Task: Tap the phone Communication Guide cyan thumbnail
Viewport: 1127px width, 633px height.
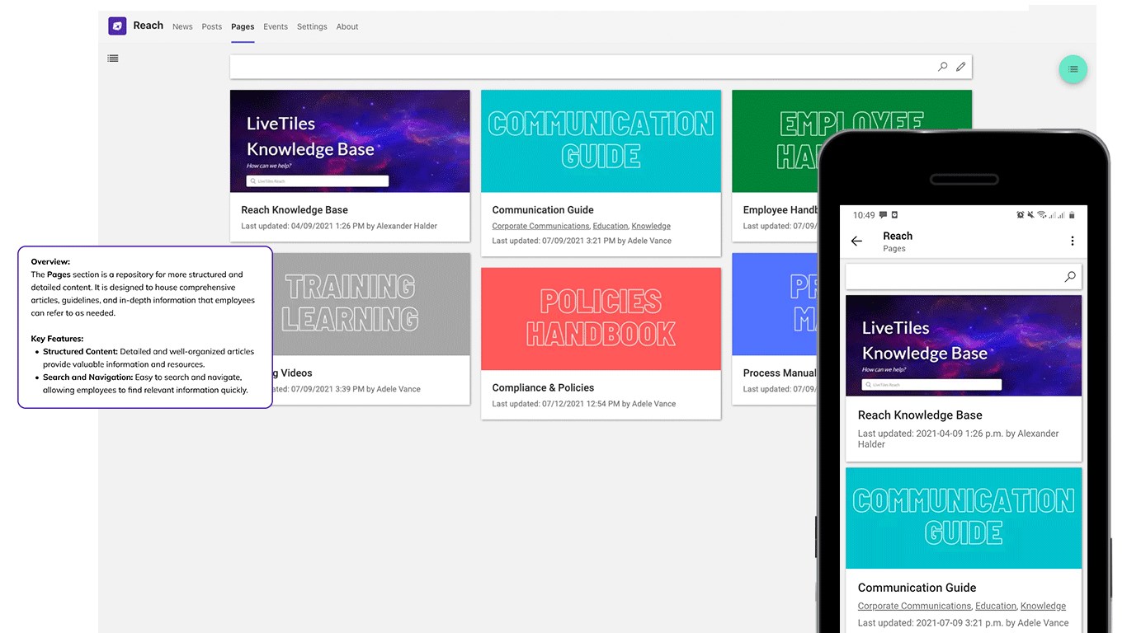Action: tap(964, 518)
